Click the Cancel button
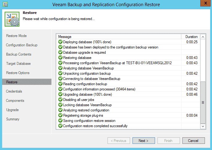212x150 pixels. point(194,141)
